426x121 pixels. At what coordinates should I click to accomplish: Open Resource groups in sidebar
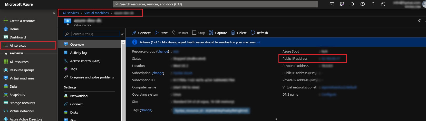point(19,70)
